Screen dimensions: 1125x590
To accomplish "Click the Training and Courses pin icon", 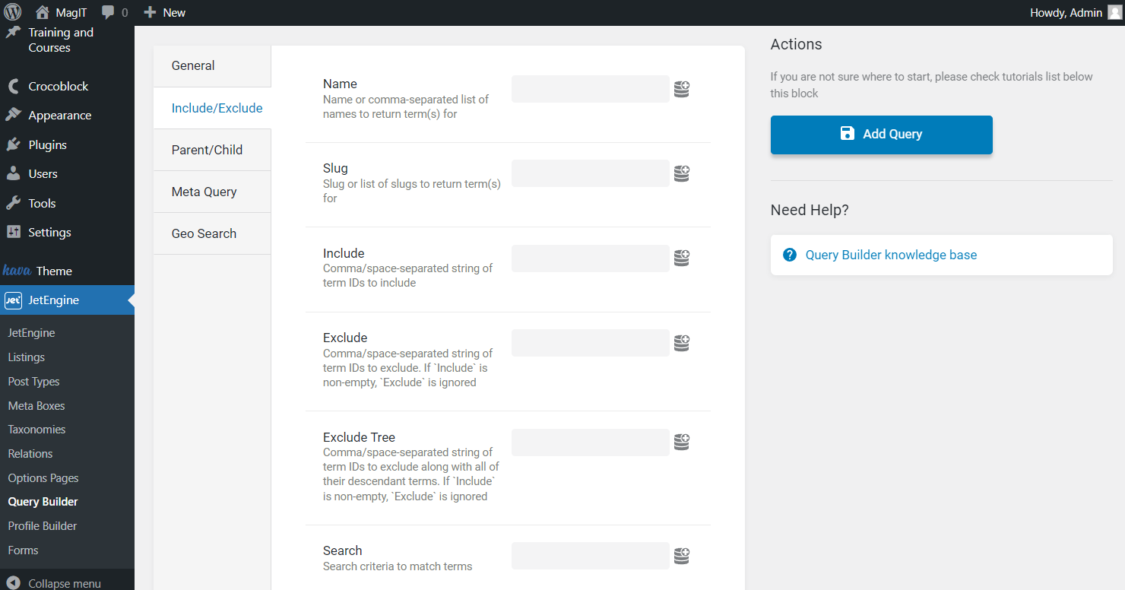I will 13,33.
